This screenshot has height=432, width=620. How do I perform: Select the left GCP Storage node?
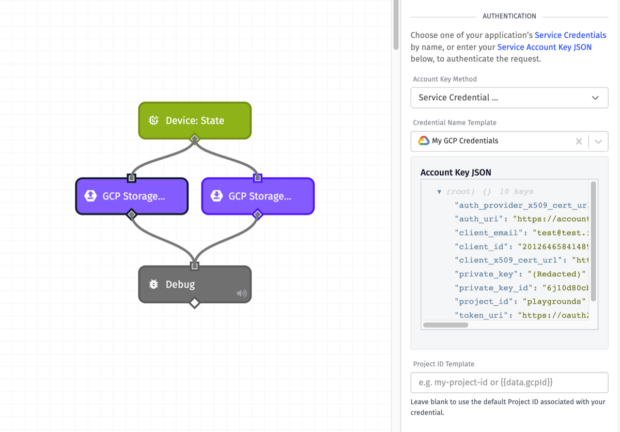132,196
